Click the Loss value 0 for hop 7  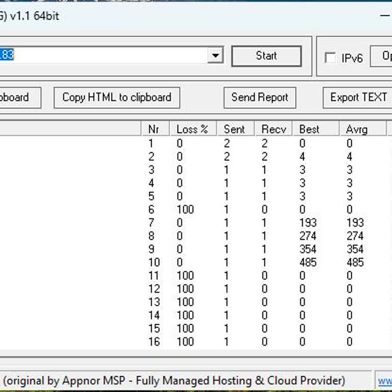click(180, 223)
